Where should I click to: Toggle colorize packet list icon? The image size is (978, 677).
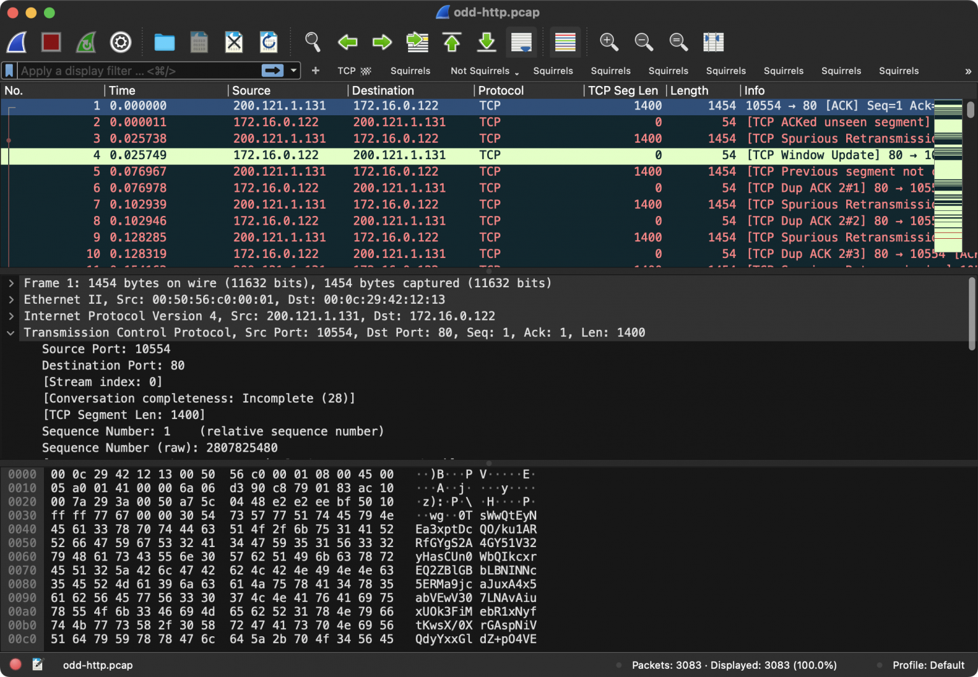(565, 42)
